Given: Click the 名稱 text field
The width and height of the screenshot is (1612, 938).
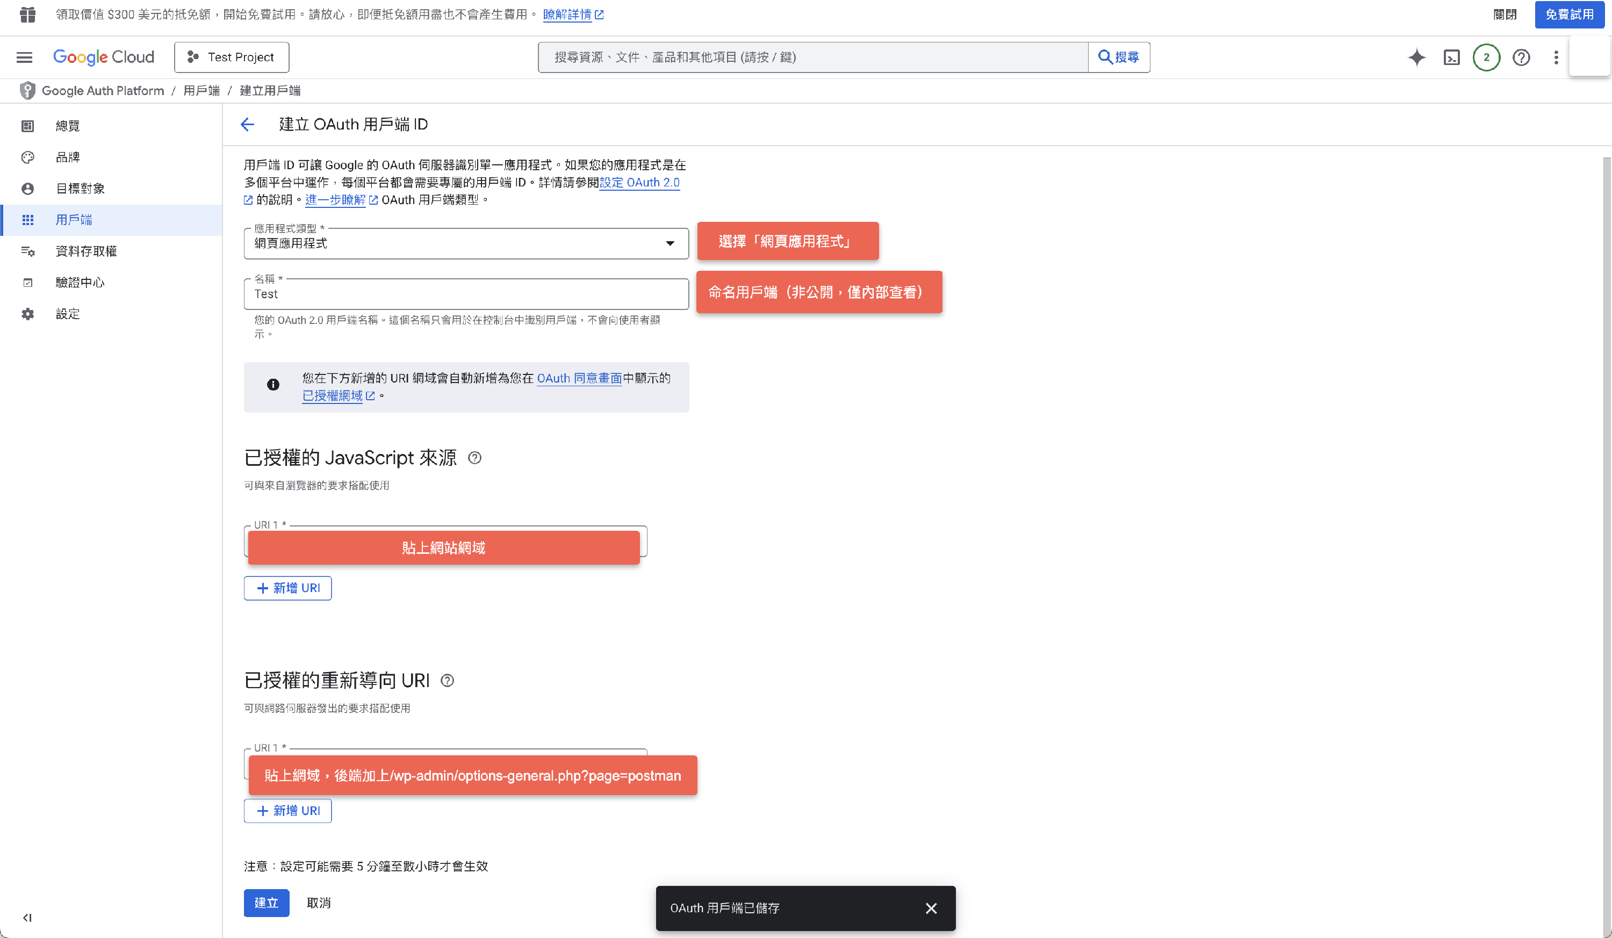Looking at the screenshot, I should tap(466, 294).
